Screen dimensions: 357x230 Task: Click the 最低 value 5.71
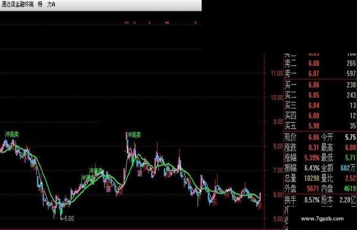[x=350, y=158]
